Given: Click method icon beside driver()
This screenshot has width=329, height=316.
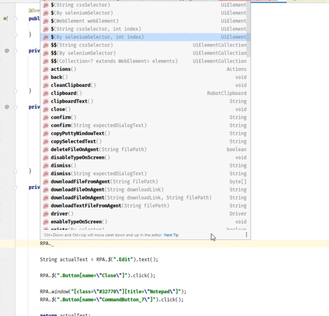Looking at the screenshot, I should click(46, 214).
